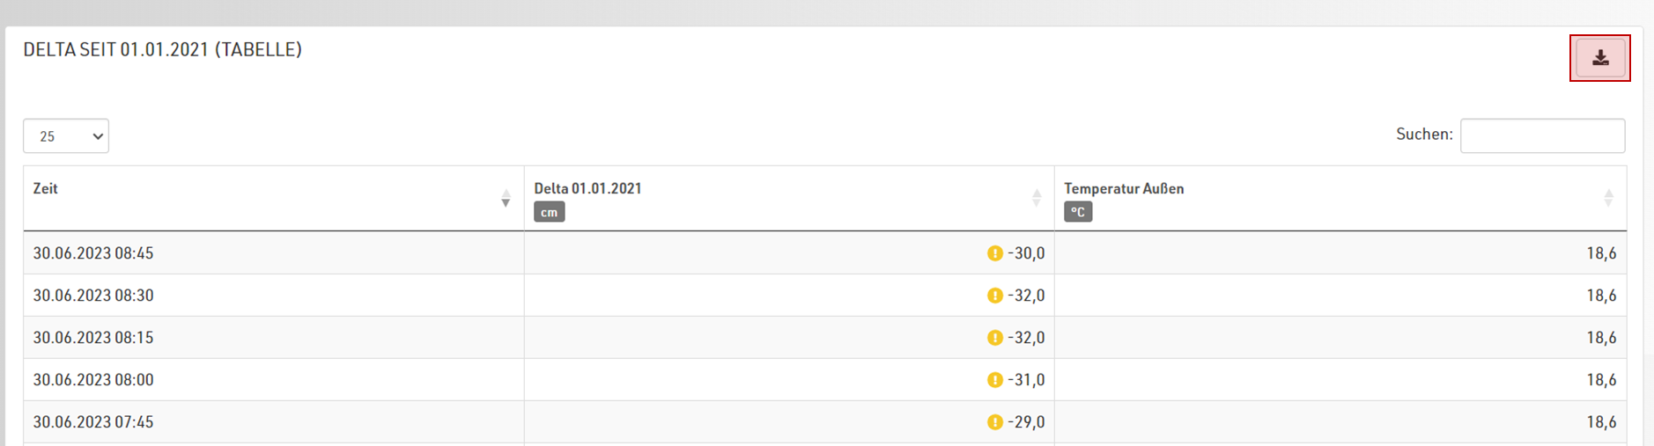Click the °C unit badge
The height and width of the screenshot is (446, 1654).
(x=1078, y=212)
